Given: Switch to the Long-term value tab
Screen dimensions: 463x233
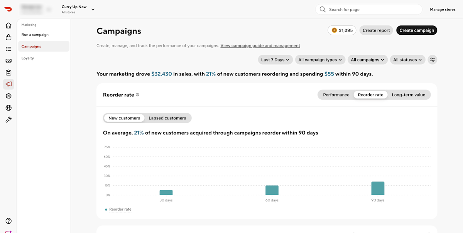Looking at the screenshot, I should [x=409, y=95].
